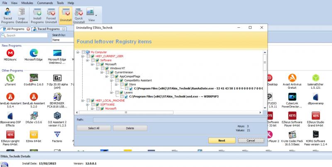Screen dimensions: 332x167
Task: Click the Uninstall toolbar button
Action: tap(66, 15)
